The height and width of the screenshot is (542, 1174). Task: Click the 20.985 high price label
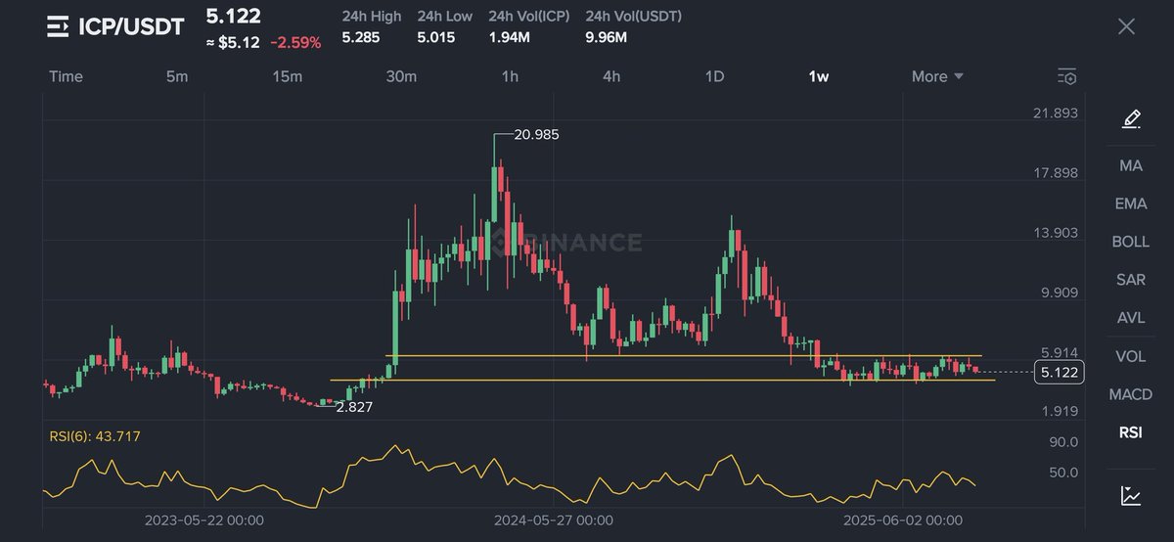click(536, 135)
